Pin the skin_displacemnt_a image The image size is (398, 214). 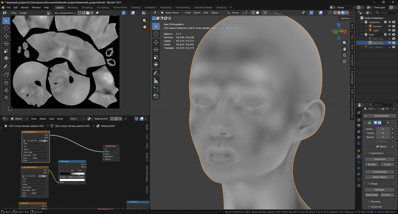tap(97, 13)
